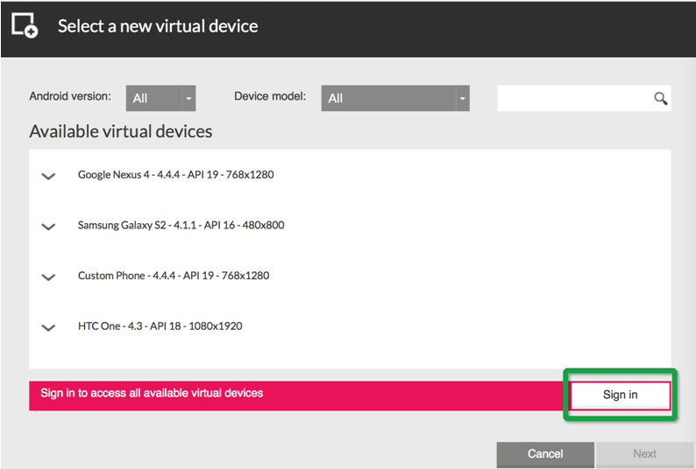Click the Android version label

click(70, 96)
